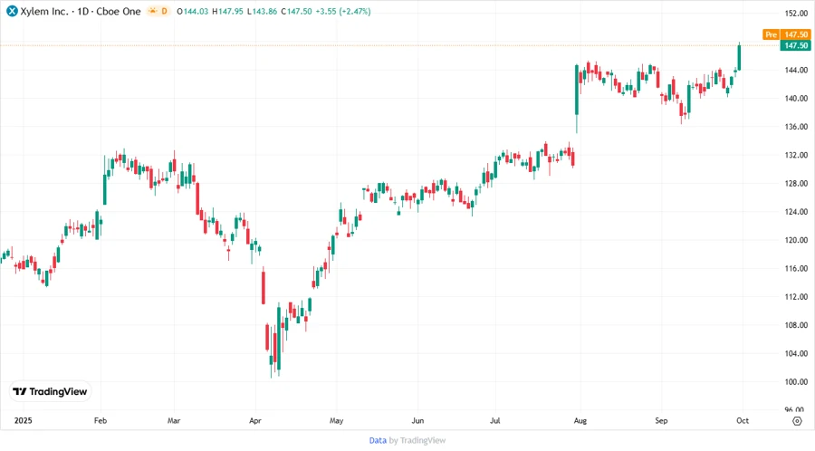815x451 pixels.
Task: Click the Xylem logo icon
Action: click(13, 11)
